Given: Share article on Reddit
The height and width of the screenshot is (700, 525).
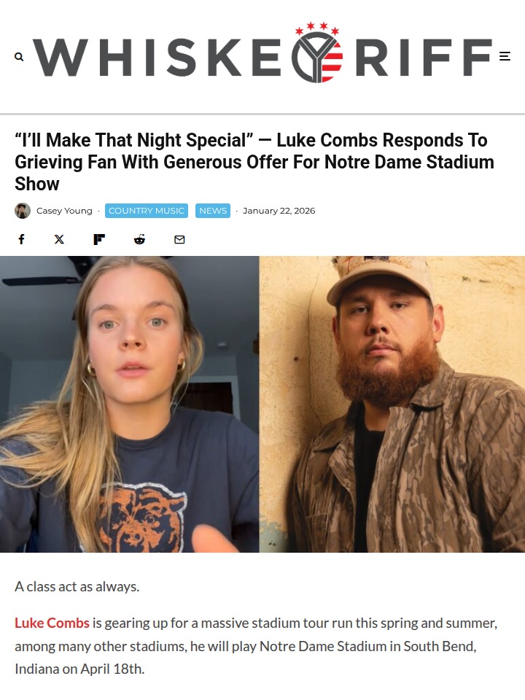Looking at the screenshot, I should coord(139,239).
